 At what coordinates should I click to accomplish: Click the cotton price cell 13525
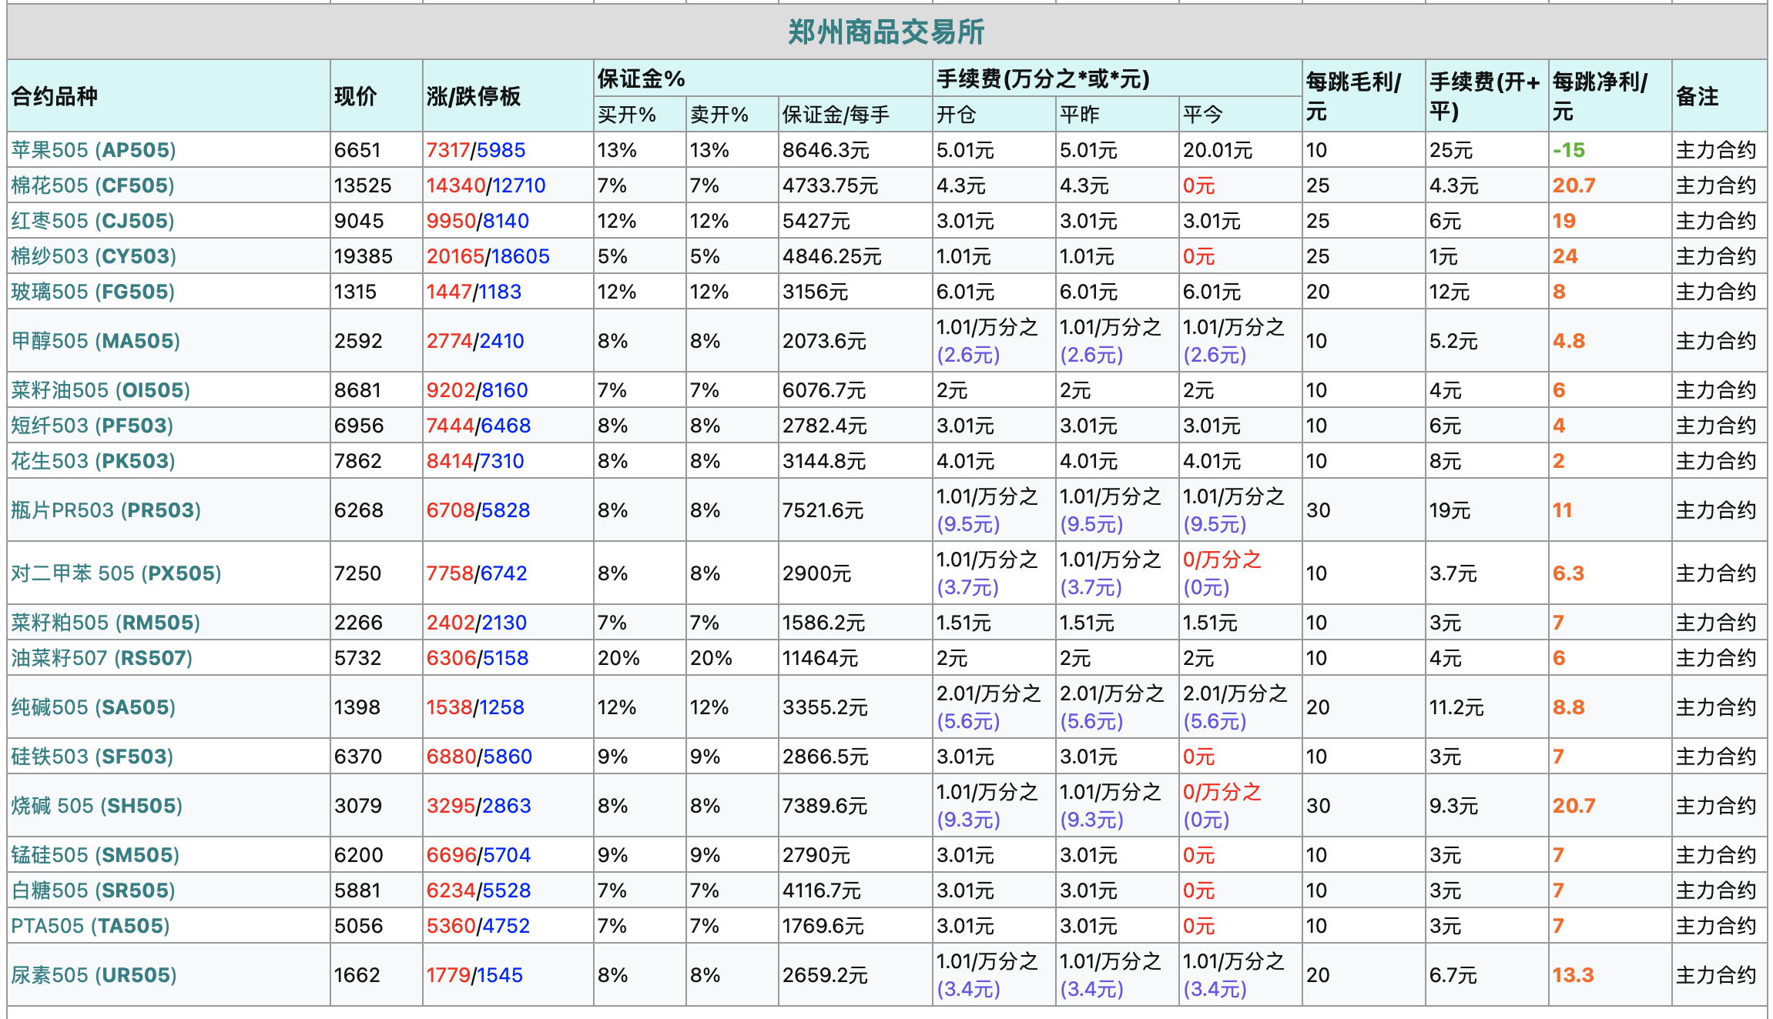pyautogui.click(x=363, y=185)
